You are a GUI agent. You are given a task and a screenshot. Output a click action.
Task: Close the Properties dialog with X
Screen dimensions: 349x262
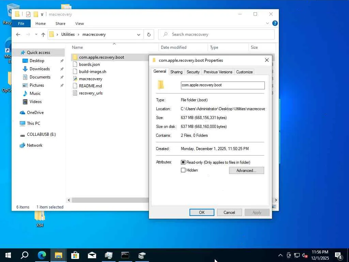point(267,60)
